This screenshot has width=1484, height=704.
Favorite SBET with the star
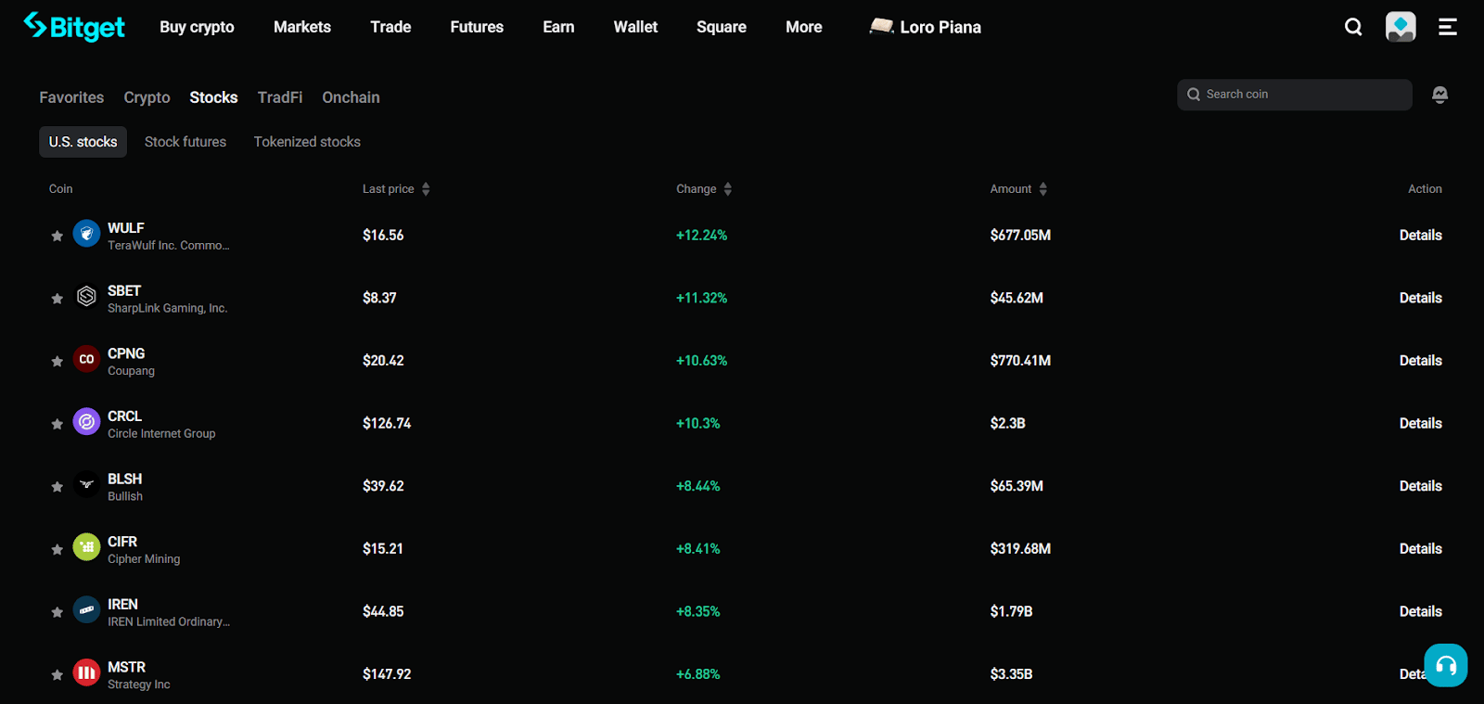point(57,299)
